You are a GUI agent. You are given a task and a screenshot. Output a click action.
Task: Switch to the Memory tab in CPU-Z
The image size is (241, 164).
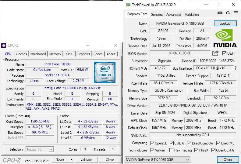[55, 54]
